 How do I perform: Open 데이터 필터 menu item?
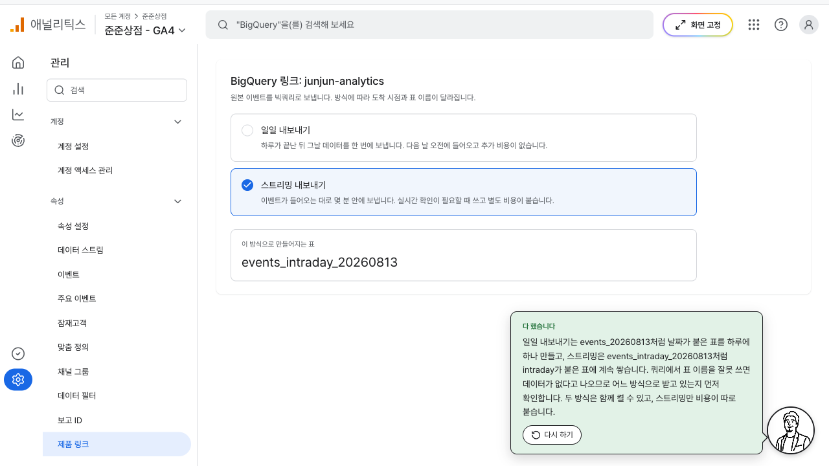coord(117,395)
